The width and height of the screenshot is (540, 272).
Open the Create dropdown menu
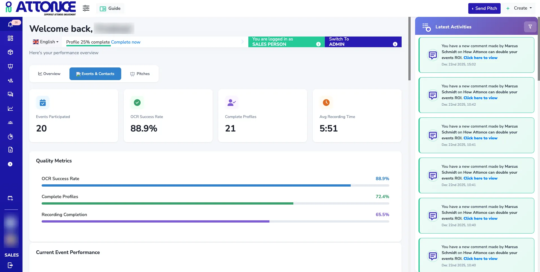click(x=519, y=8)
